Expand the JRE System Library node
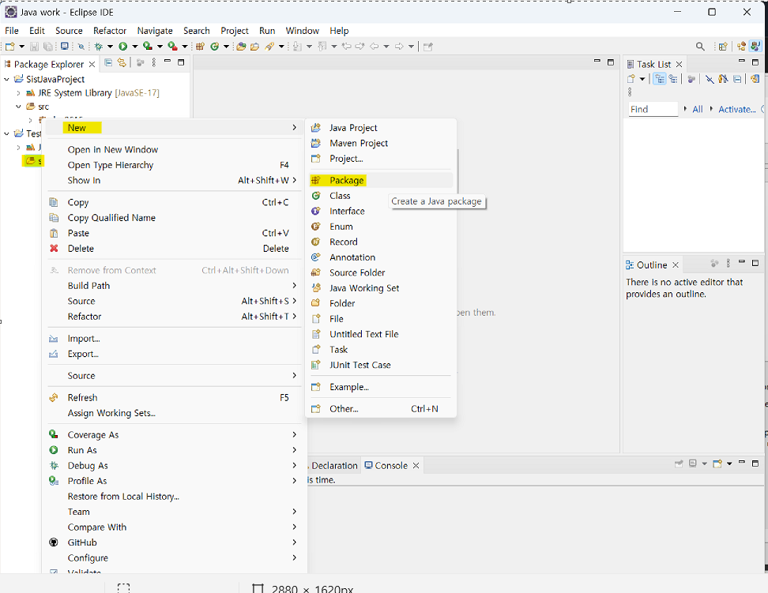This screenshot has height=593, width=768. pos(19,92)
